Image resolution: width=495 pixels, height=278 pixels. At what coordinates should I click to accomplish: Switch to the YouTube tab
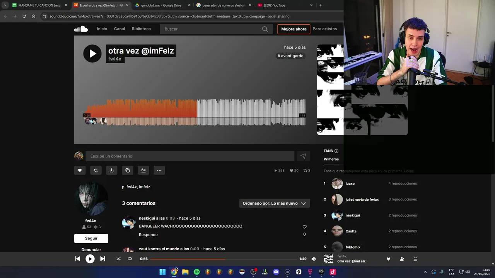(285, 5)
